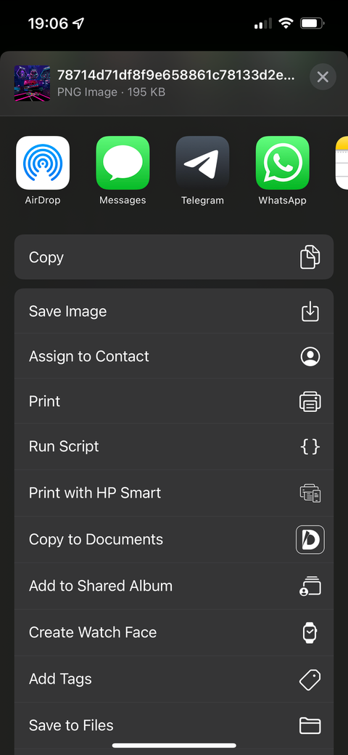Image resolution: width=348 pixels, height=755 pixels.
Task: Tap the Save Image download icon
Action: click(x=310, y=311)
